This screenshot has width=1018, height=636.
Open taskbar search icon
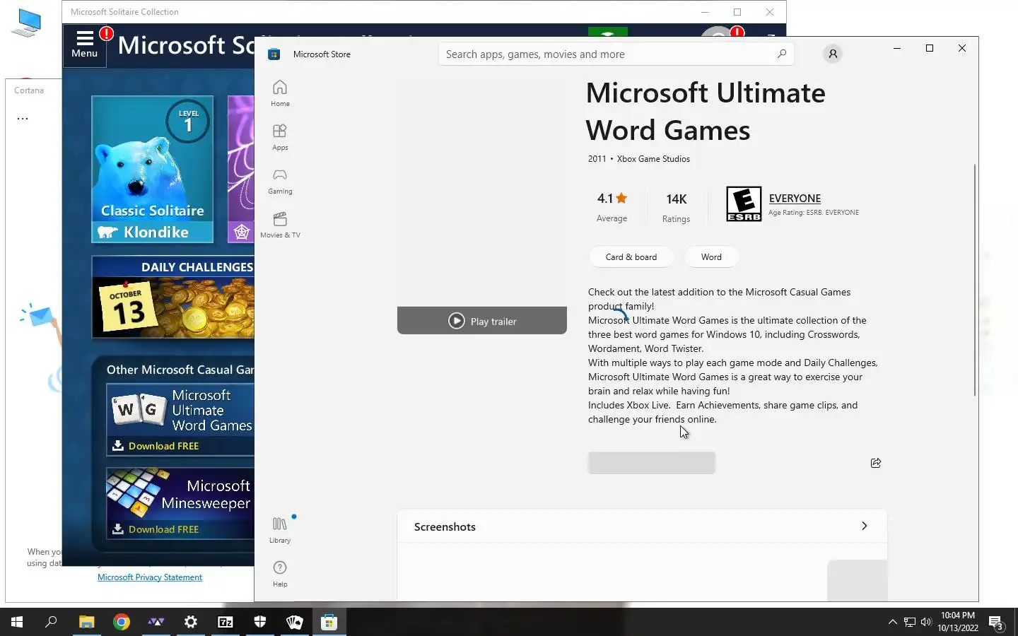[x=51, y=622]
